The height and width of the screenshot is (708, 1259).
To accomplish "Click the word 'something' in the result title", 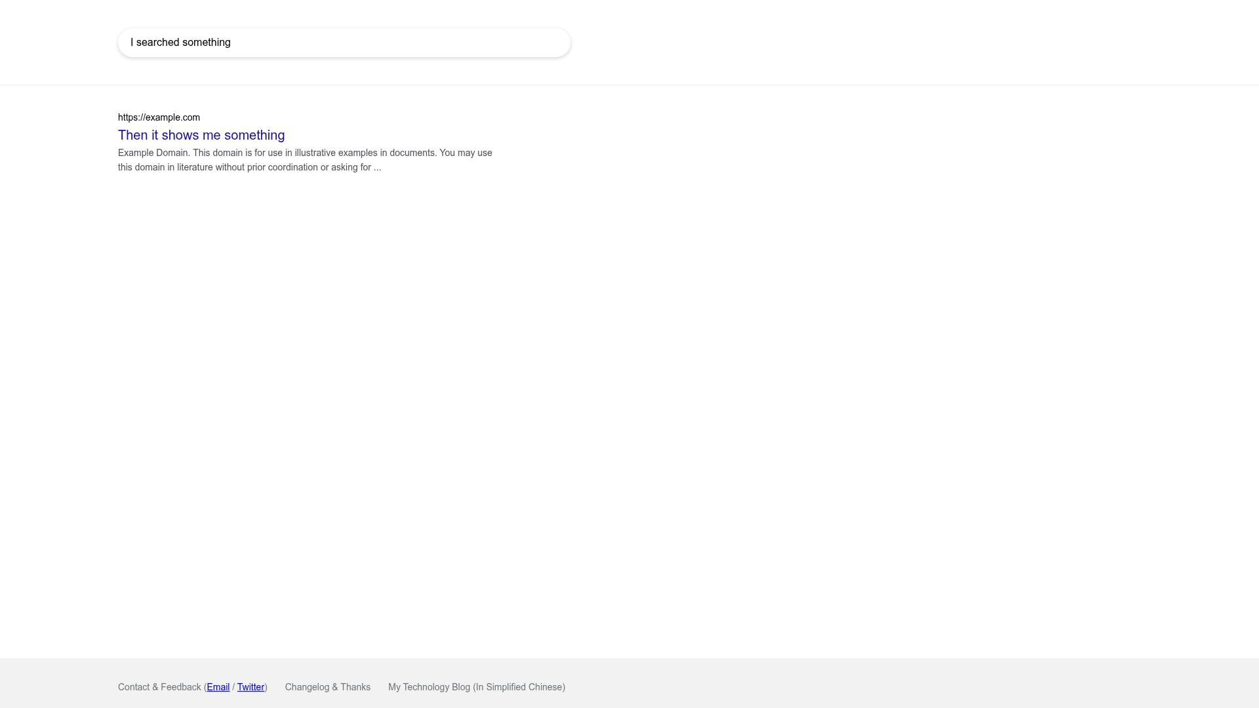I will click(254, 135).
